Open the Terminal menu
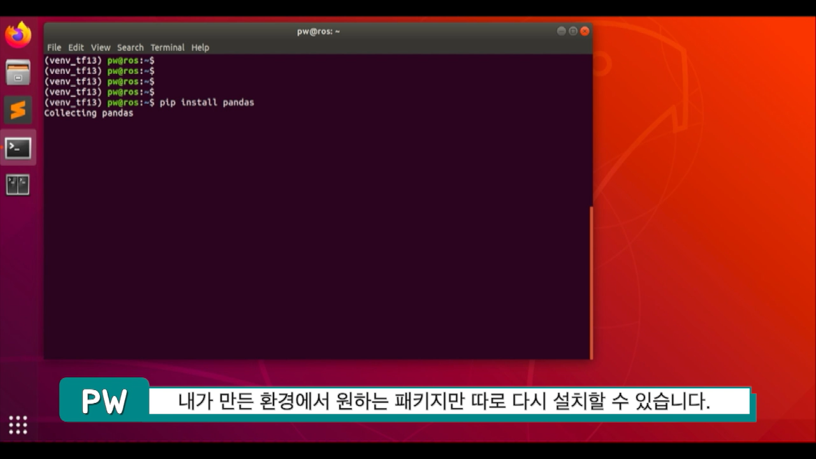Screen dimensions: 816x459 click(x=167, y=47)
